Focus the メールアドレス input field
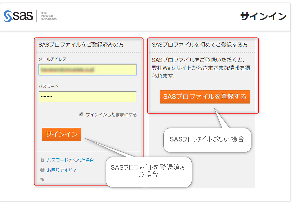 (88, 70)
